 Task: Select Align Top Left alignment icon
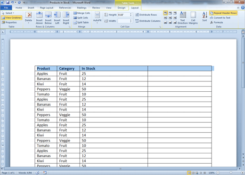(x=165, y=13)
